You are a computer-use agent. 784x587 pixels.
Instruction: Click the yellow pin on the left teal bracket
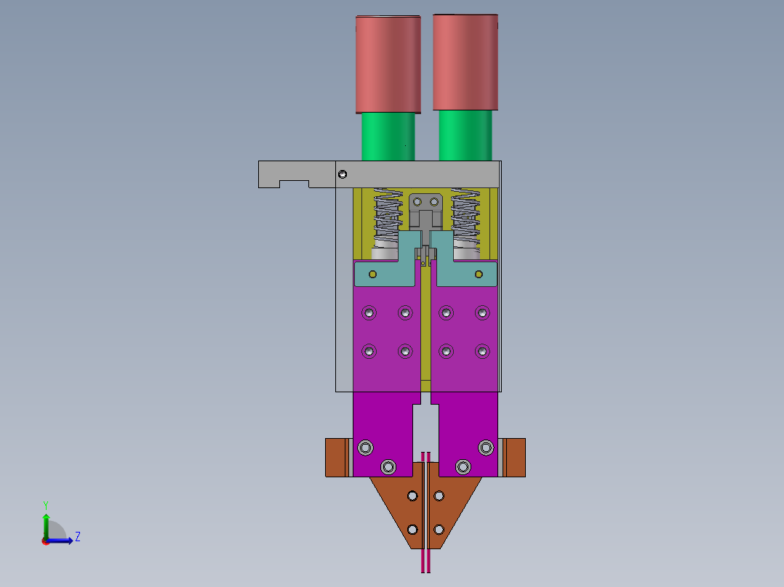(x=372, y=275)
